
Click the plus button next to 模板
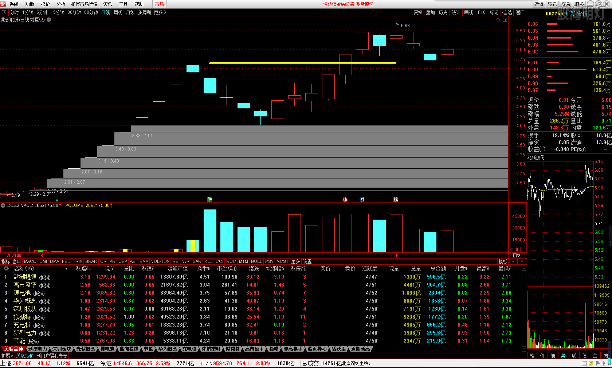(x=513, y=261)
